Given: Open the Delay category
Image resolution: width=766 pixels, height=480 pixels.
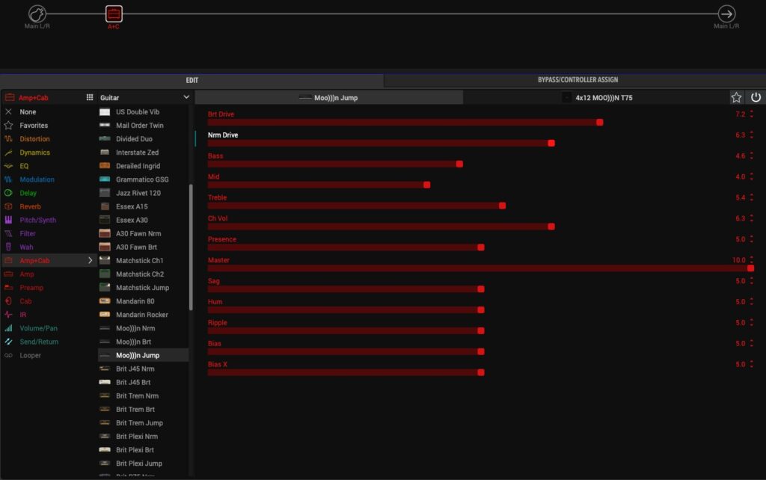Looking at the screenshot, I should coord(28,193).
